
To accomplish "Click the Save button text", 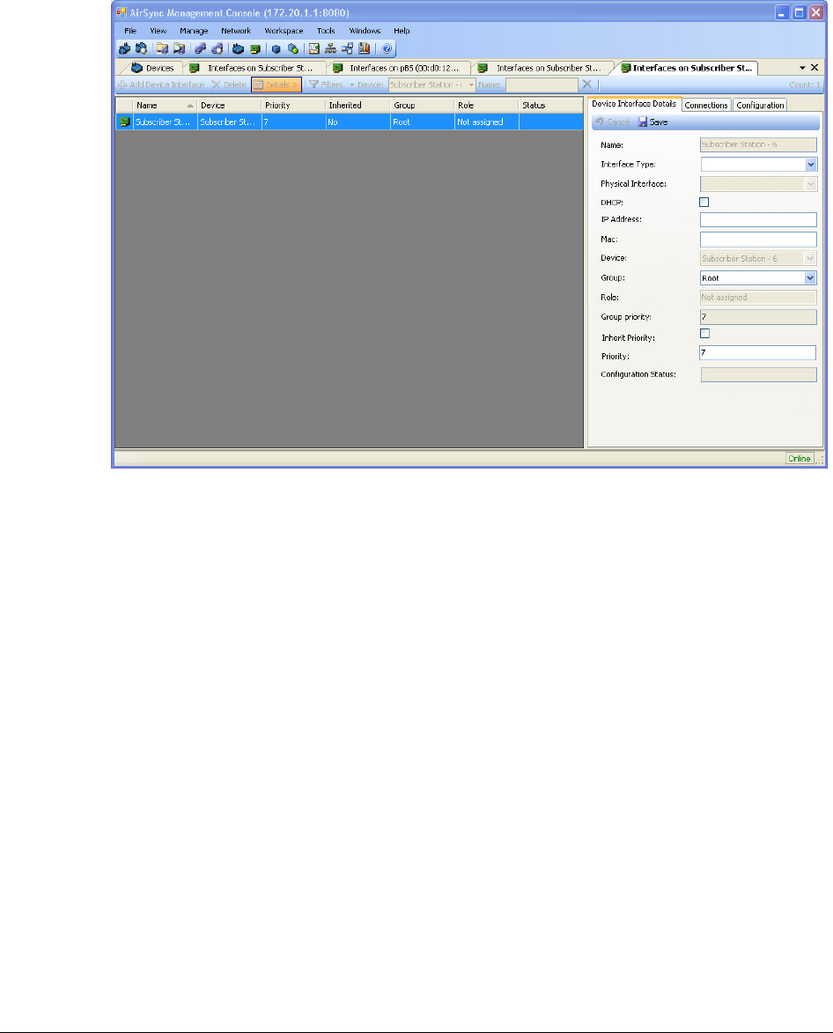I will 659,122.
